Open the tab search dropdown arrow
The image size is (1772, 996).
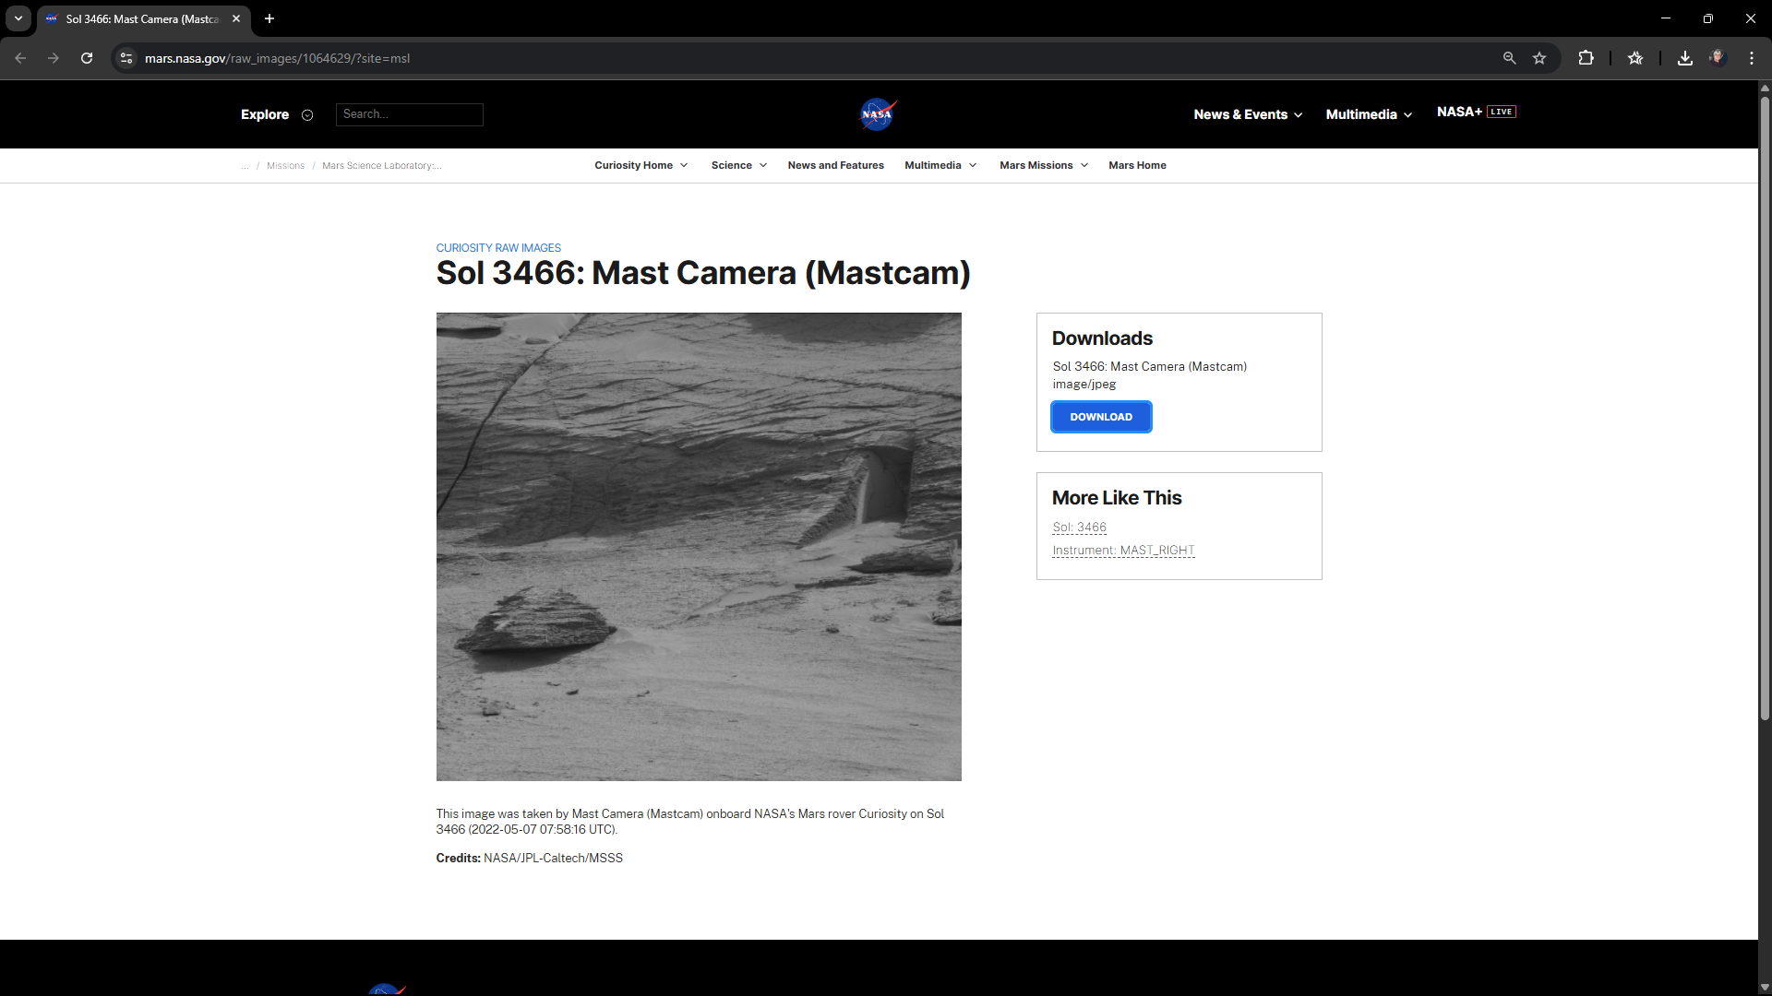pyautogui.click(x=18, y=18)
